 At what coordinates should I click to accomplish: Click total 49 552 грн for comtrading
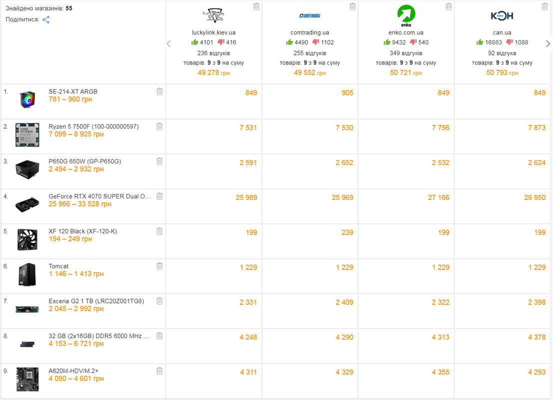coord(310,72)
